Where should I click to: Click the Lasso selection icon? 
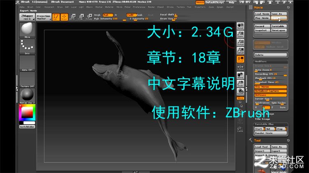[x=240, y=130]
